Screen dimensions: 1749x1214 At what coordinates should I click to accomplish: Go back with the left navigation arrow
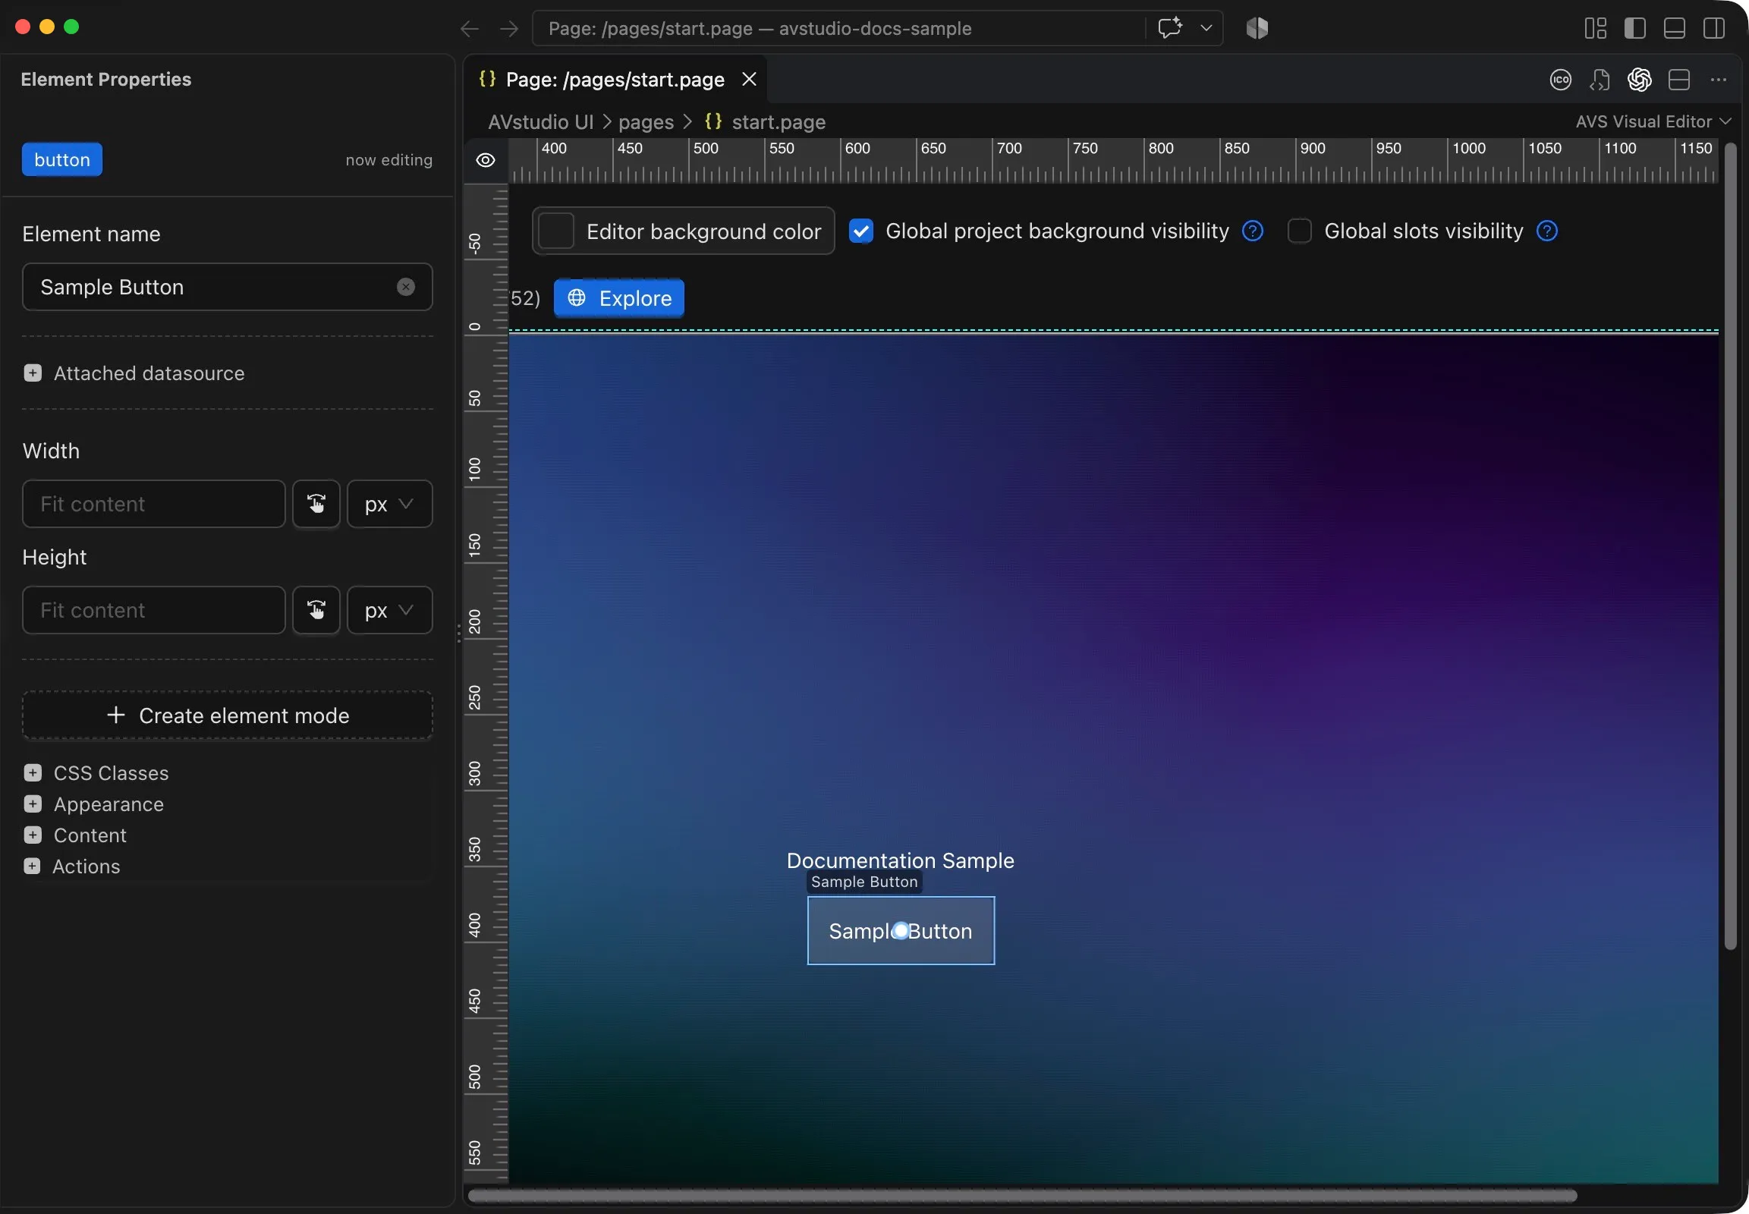click(x=470, y=28)
